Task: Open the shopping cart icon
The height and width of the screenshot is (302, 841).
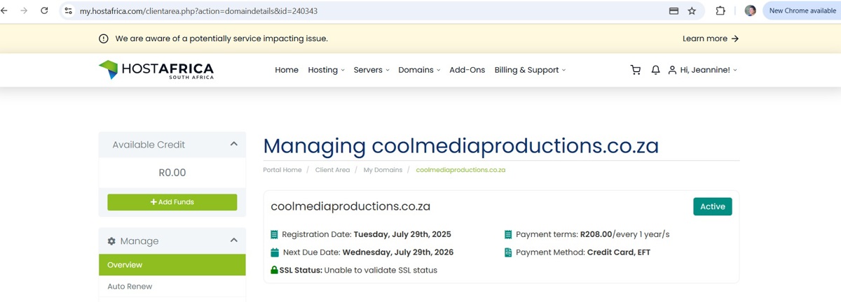Action: (x=636, y=70)
